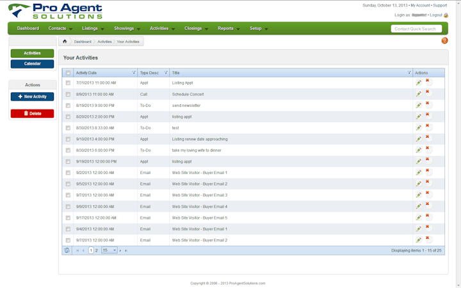Edit the send newsletter activity

(x=419, y=105)
